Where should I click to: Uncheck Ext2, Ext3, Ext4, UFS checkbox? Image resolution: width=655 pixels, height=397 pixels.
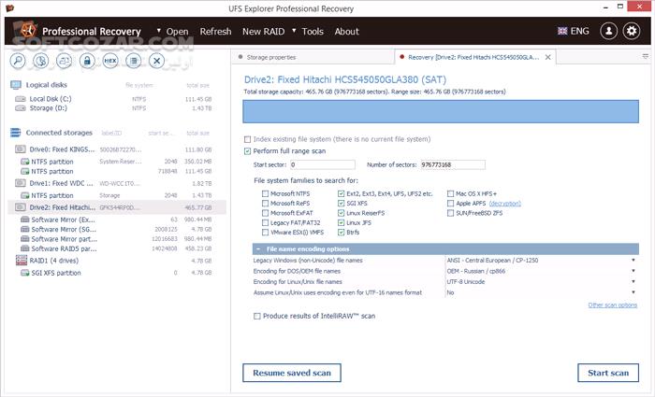coord(341,193)
